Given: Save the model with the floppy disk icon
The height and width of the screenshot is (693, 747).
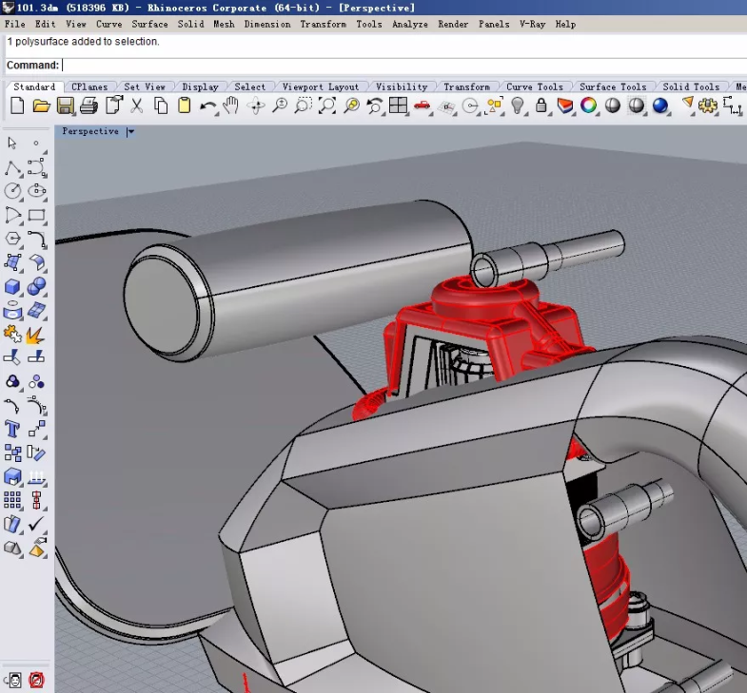Looking at the screenshot, I should [x=65, y=106].
